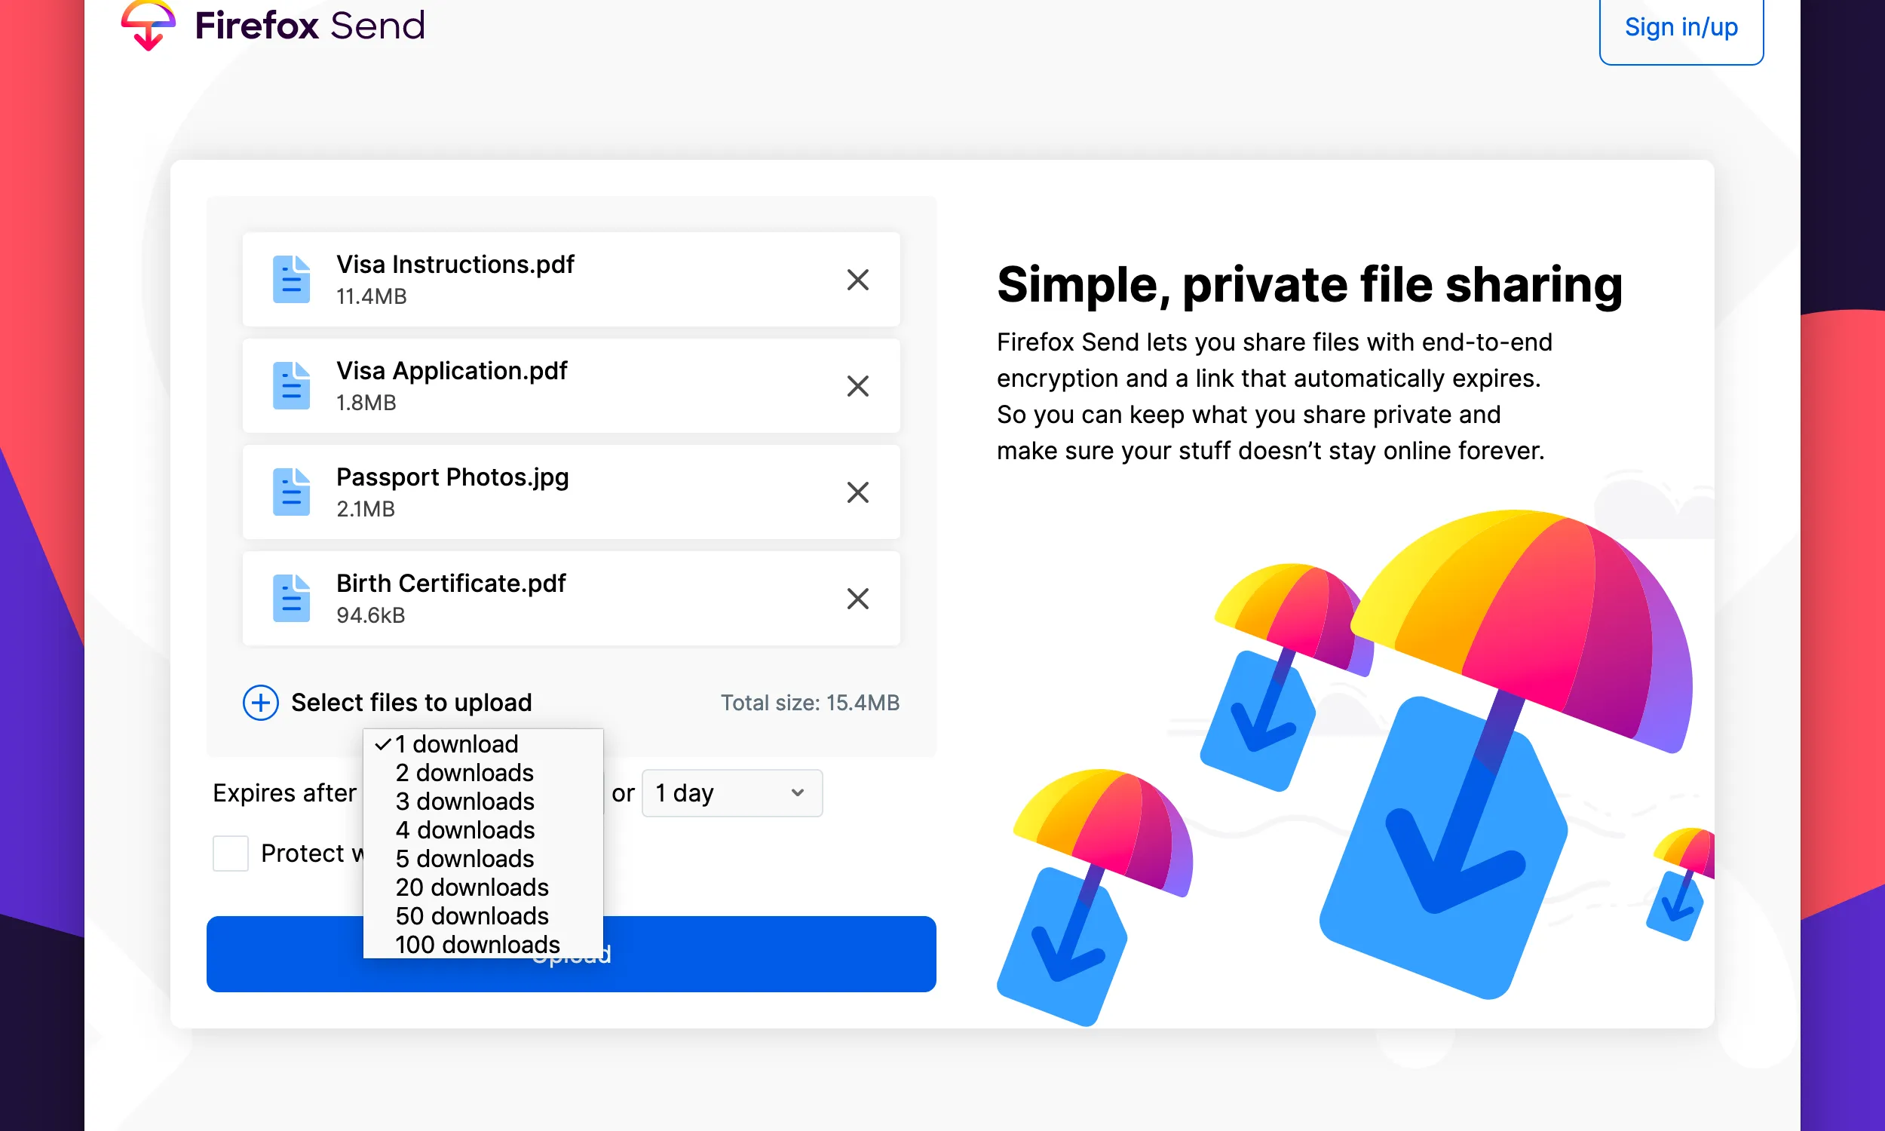Click the 1.8MB file size label
The height and width of the screenshot is (1131, 1885).
coord(366,403)
